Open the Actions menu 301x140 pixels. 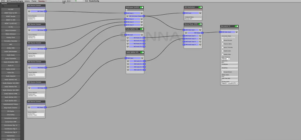point(27,1)
